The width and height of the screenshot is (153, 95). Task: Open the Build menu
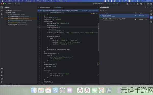click(44, 1)
